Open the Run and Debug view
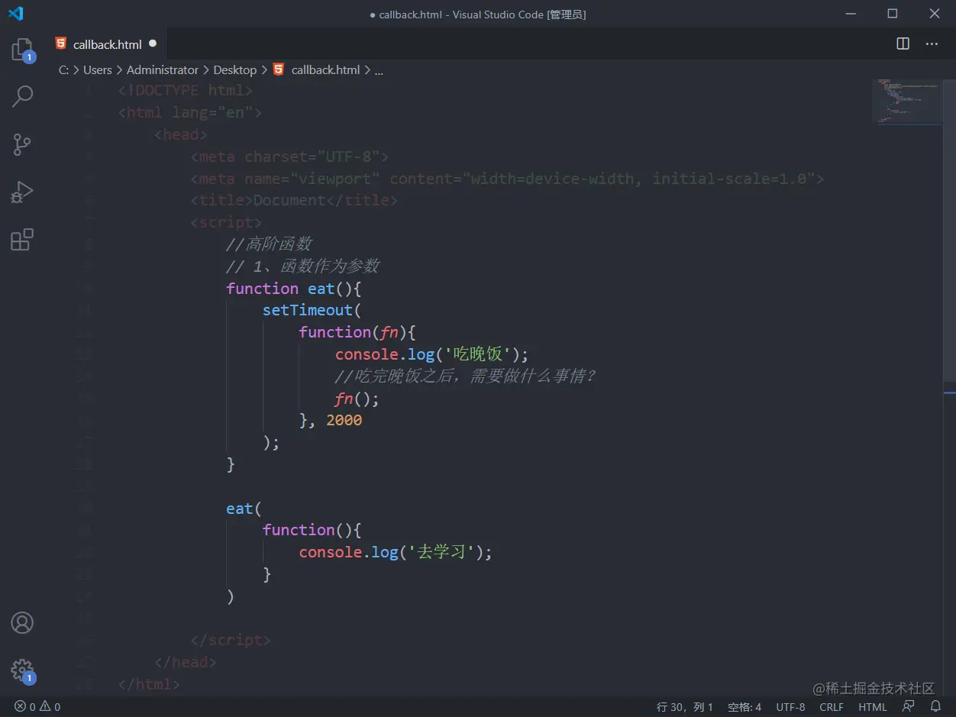 22,192
